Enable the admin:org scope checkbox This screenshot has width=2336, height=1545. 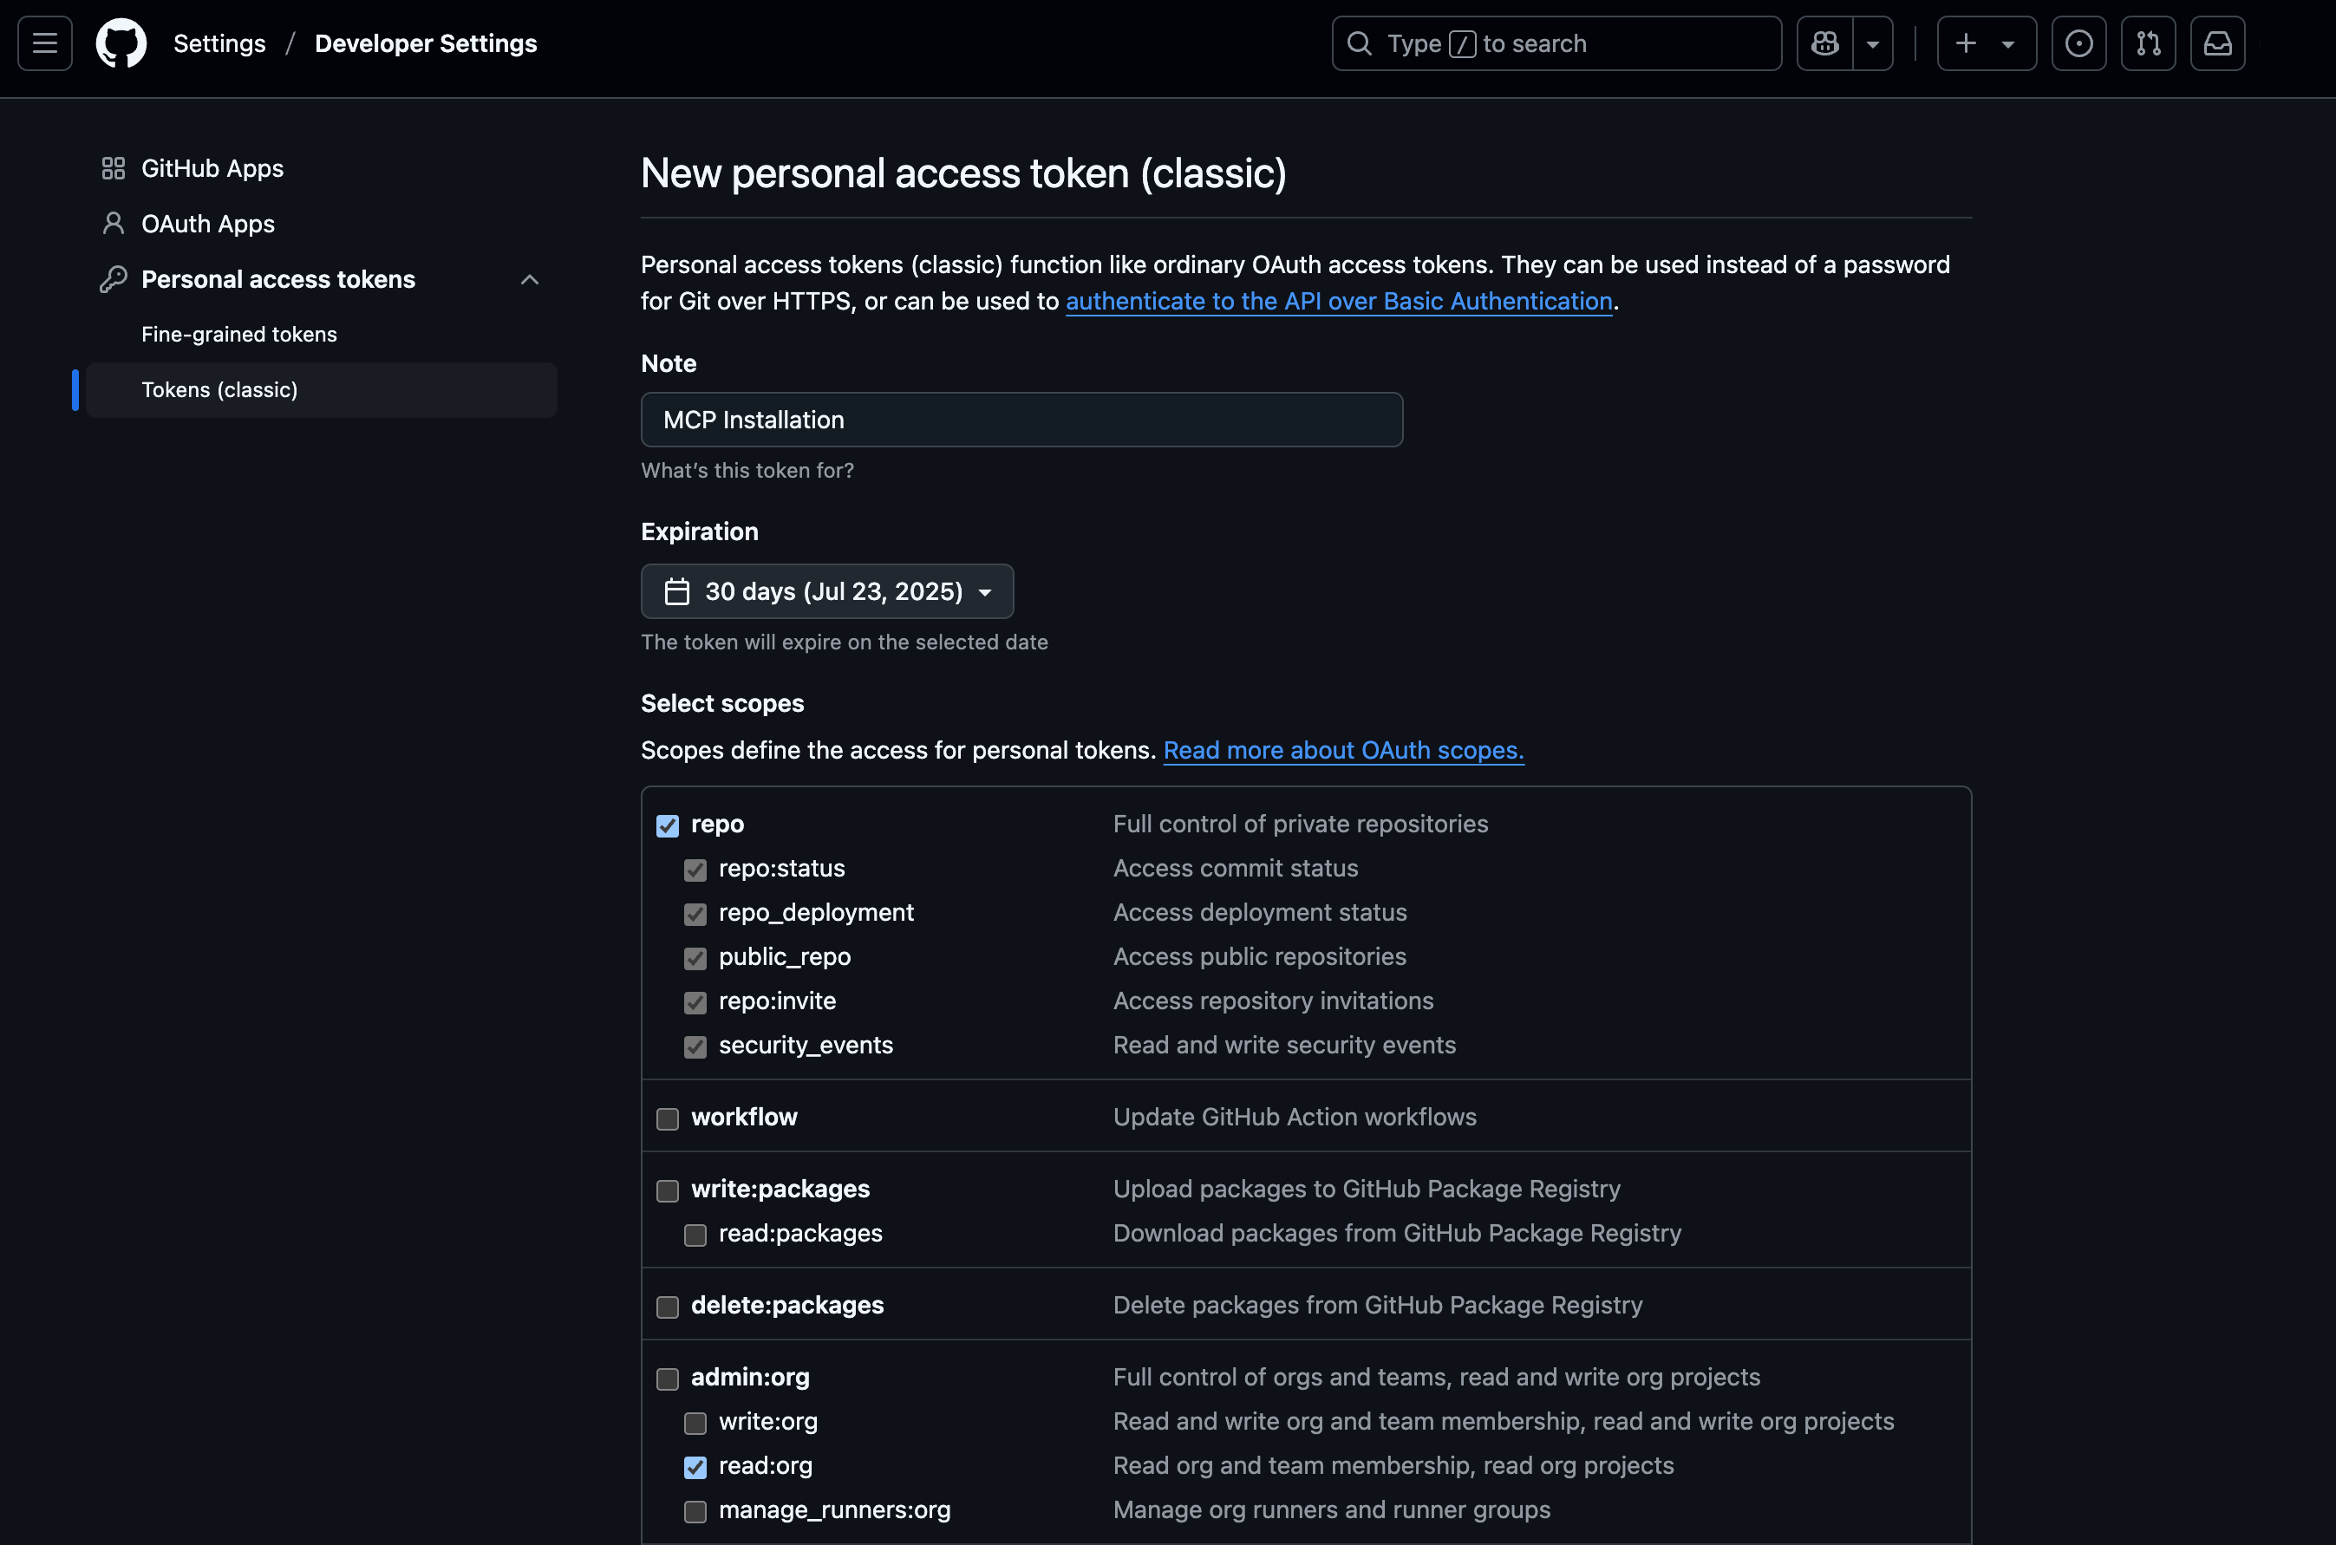pos(668,1379)
